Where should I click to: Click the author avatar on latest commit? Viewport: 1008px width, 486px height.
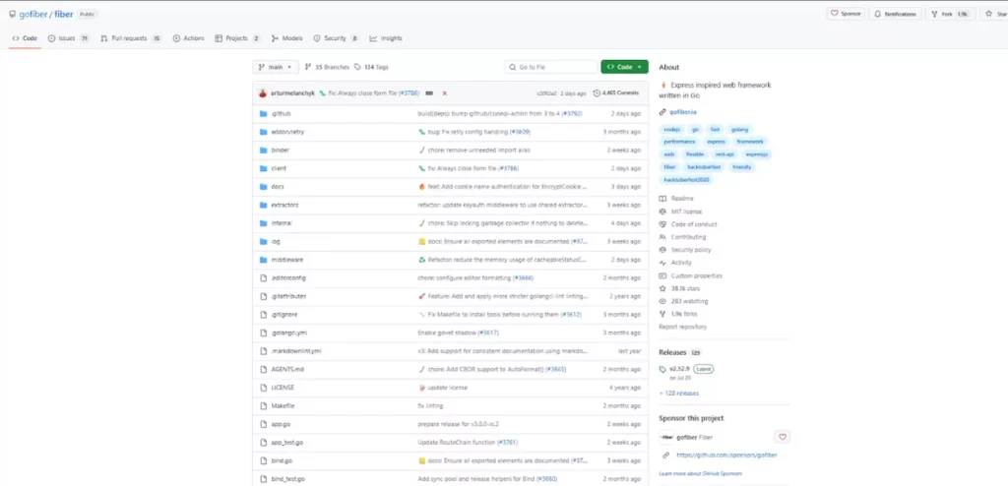pos(263,92)
